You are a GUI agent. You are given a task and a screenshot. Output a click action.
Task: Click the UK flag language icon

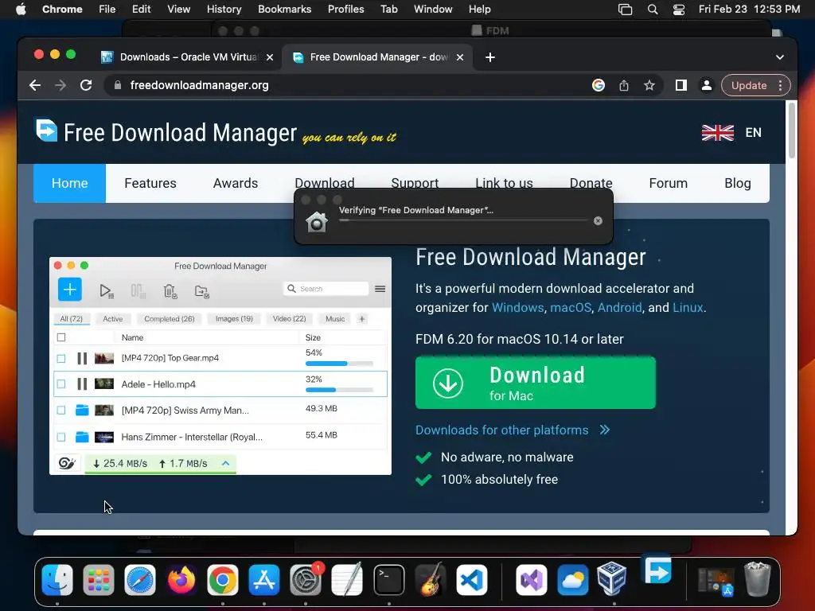[x=717, y=133]
